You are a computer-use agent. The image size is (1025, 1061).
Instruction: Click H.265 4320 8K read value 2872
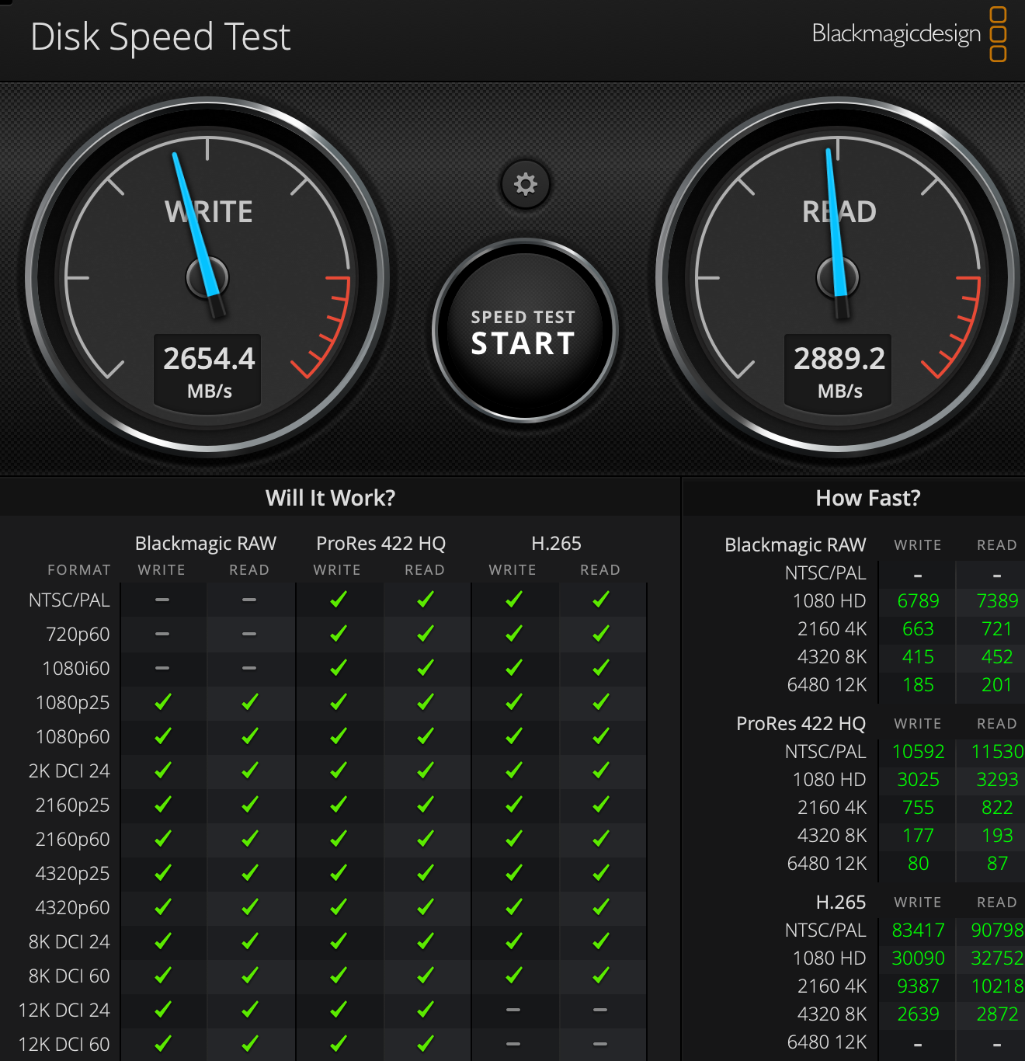click(997, 1014)
